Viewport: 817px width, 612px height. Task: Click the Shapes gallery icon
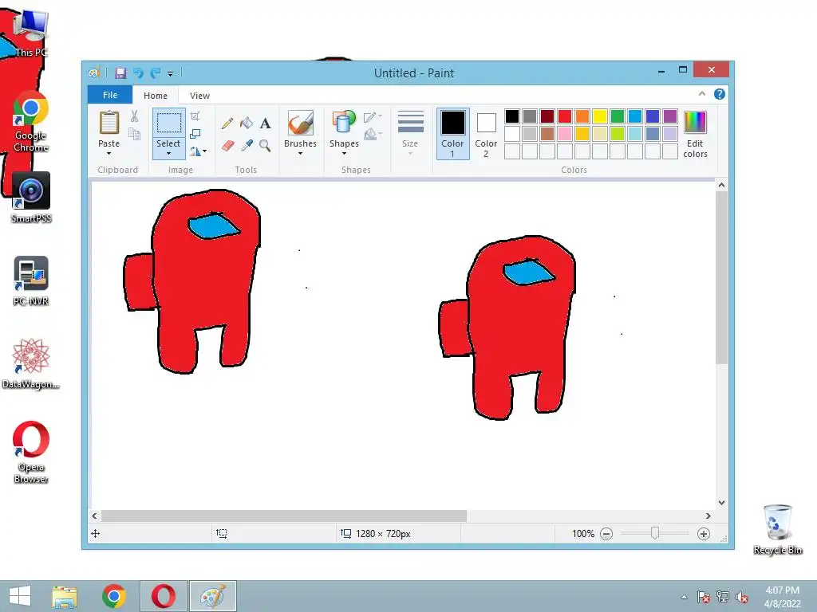pos(344,124)
